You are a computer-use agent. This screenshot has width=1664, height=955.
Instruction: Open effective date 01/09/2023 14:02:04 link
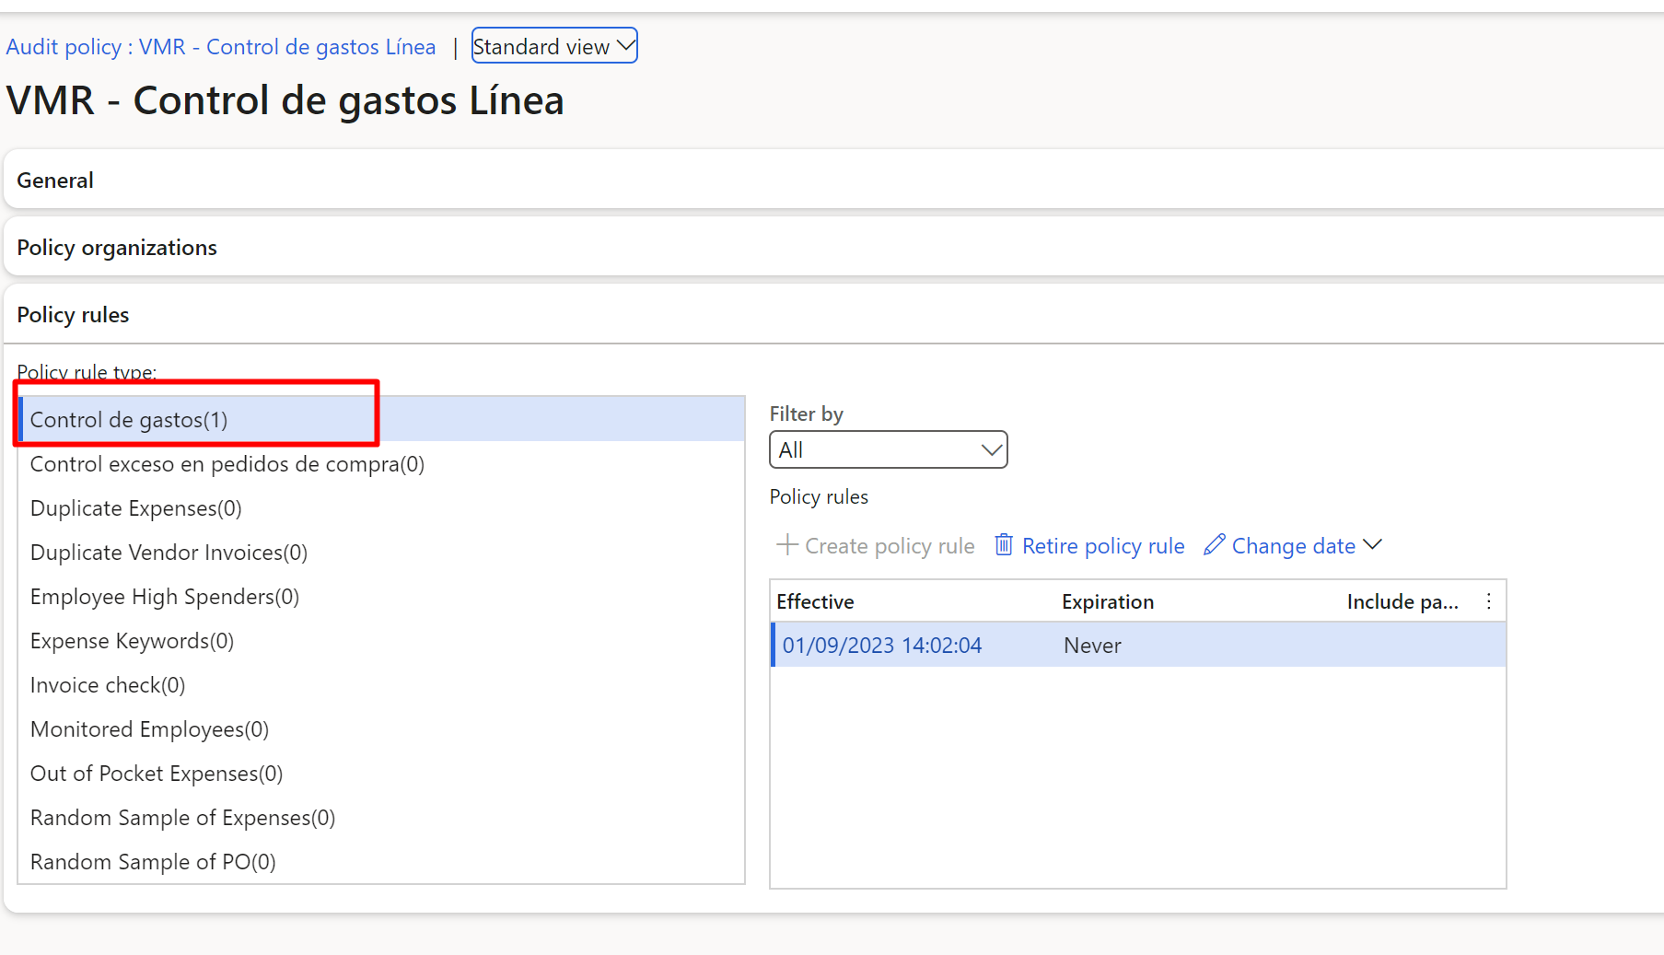tap(882, 646)
